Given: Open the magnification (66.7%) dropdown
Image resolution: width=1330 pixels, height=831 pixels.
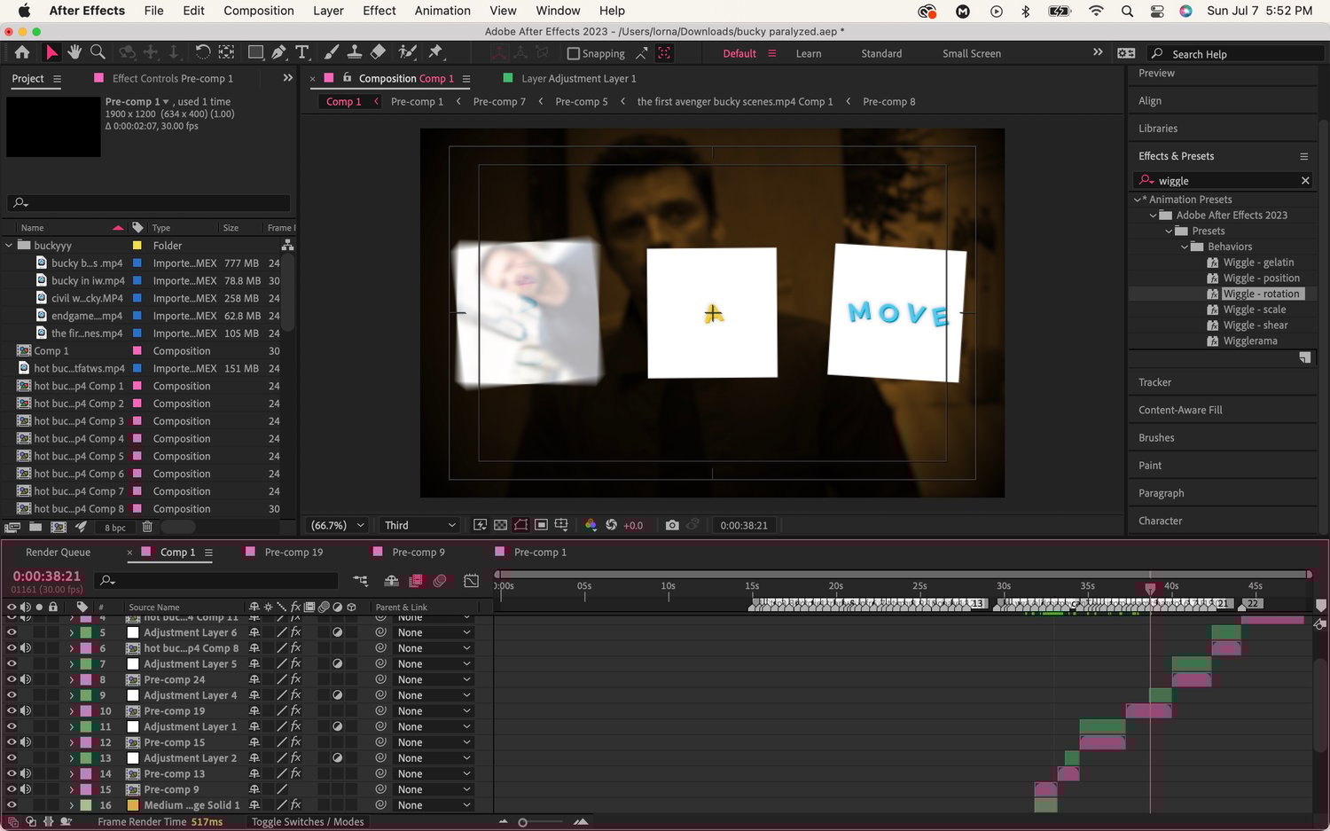Looking at the screenshot, I should pyautogui.click(x=337, y=525).
